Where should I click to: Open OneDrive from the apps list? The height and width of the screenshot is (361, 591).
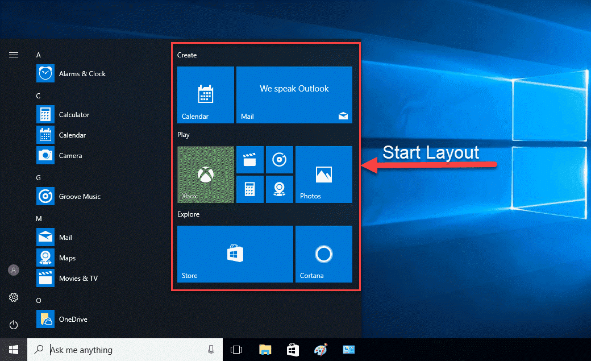73,319
